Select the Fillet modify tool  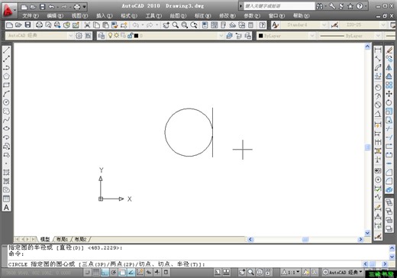coord(389,181)
